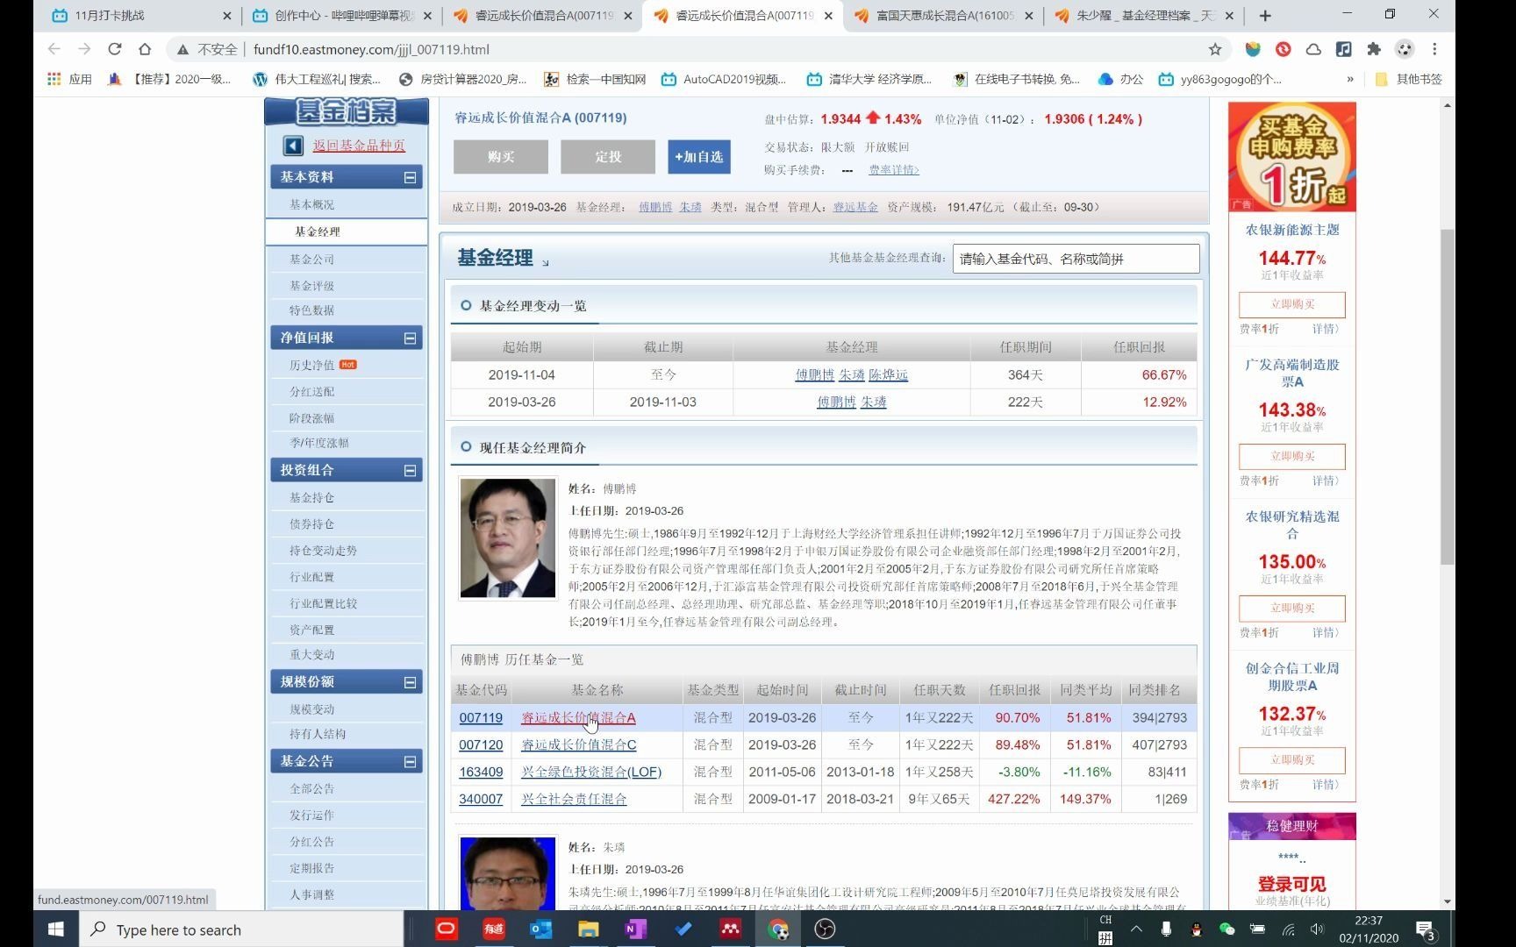Click the fund code search input field

[1076, 259]
